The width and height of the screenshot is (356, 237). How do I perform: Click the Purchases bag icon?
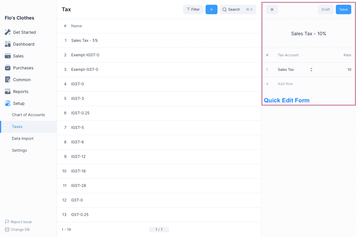click(x=8, y=68)
